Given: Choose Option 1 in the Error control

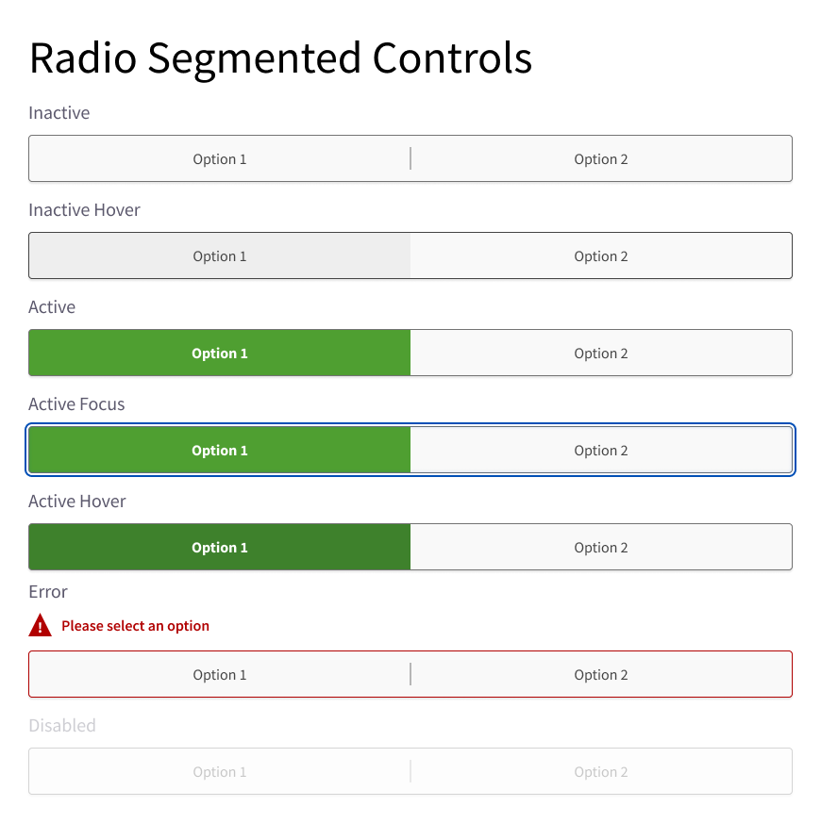Looking at the screenshot, I should 220,674.
